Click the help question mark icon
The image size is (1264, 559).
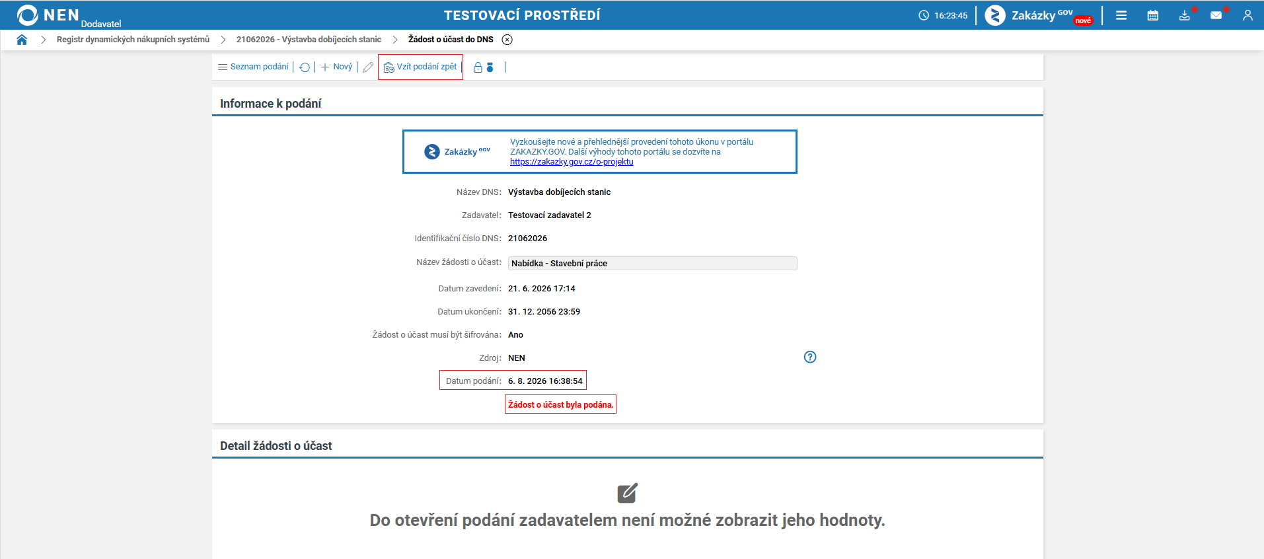(x=810, y=357)
